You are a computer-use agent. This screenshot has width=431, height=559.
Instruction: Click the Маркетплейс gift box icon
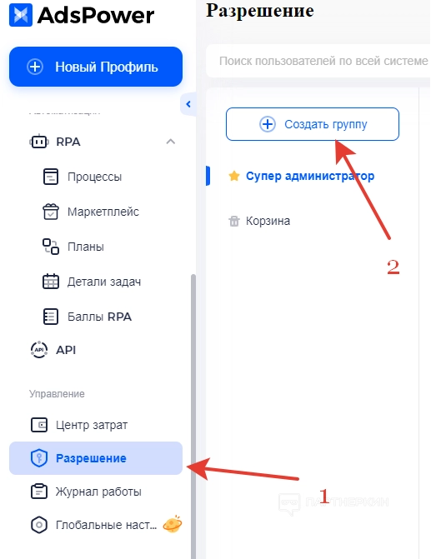[51, 212]
